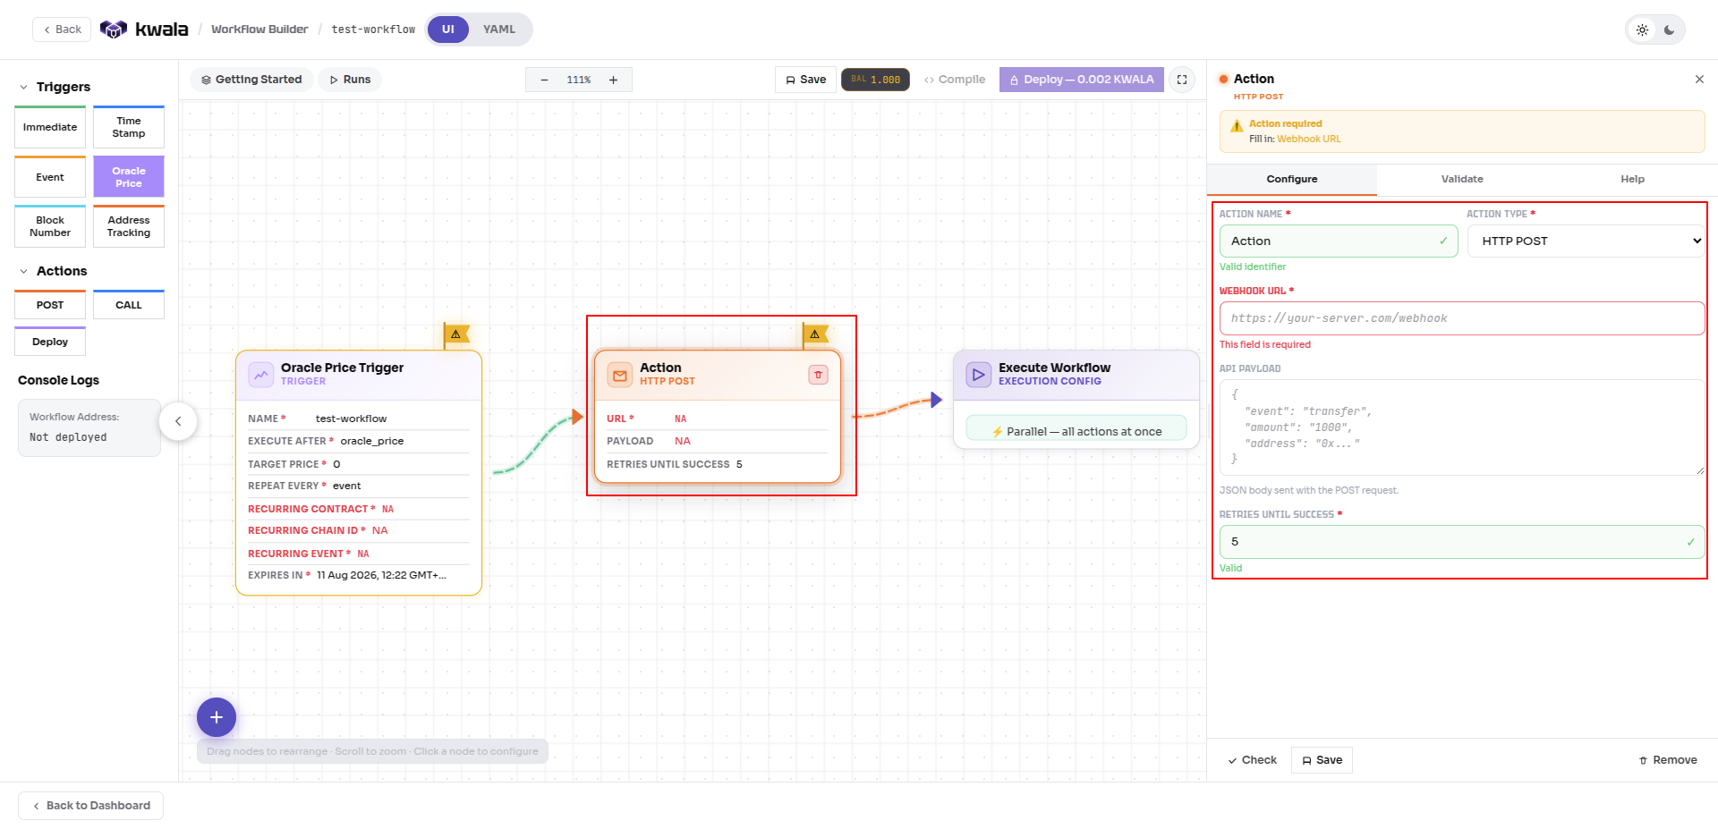Deploy for 0.002 KWALA

coord(1082,80)
